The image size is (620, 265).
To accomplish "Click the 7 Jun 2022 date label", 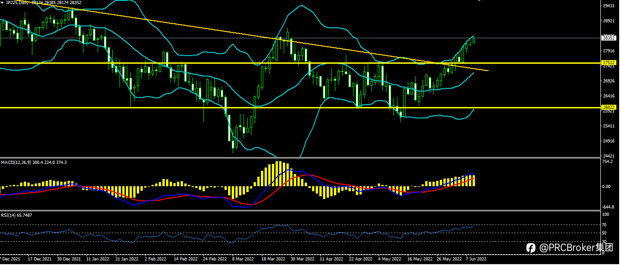I will tap(476, 259).
